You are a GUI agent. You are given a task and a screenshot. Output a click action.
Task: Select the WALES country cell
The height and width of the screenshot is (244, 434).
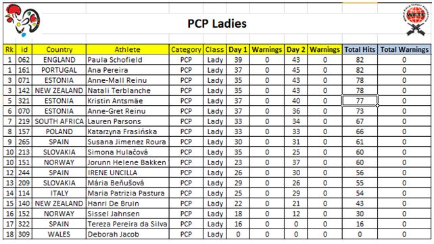59,235
